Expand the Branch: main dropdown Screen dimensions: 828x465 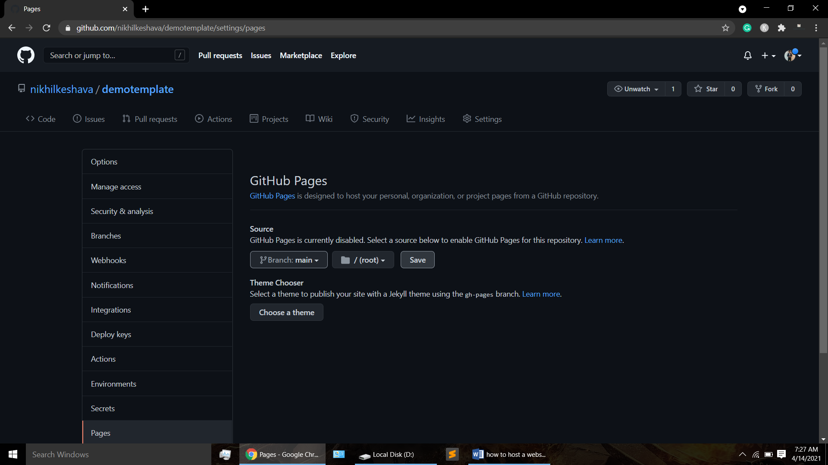click(x=289, y=260)
